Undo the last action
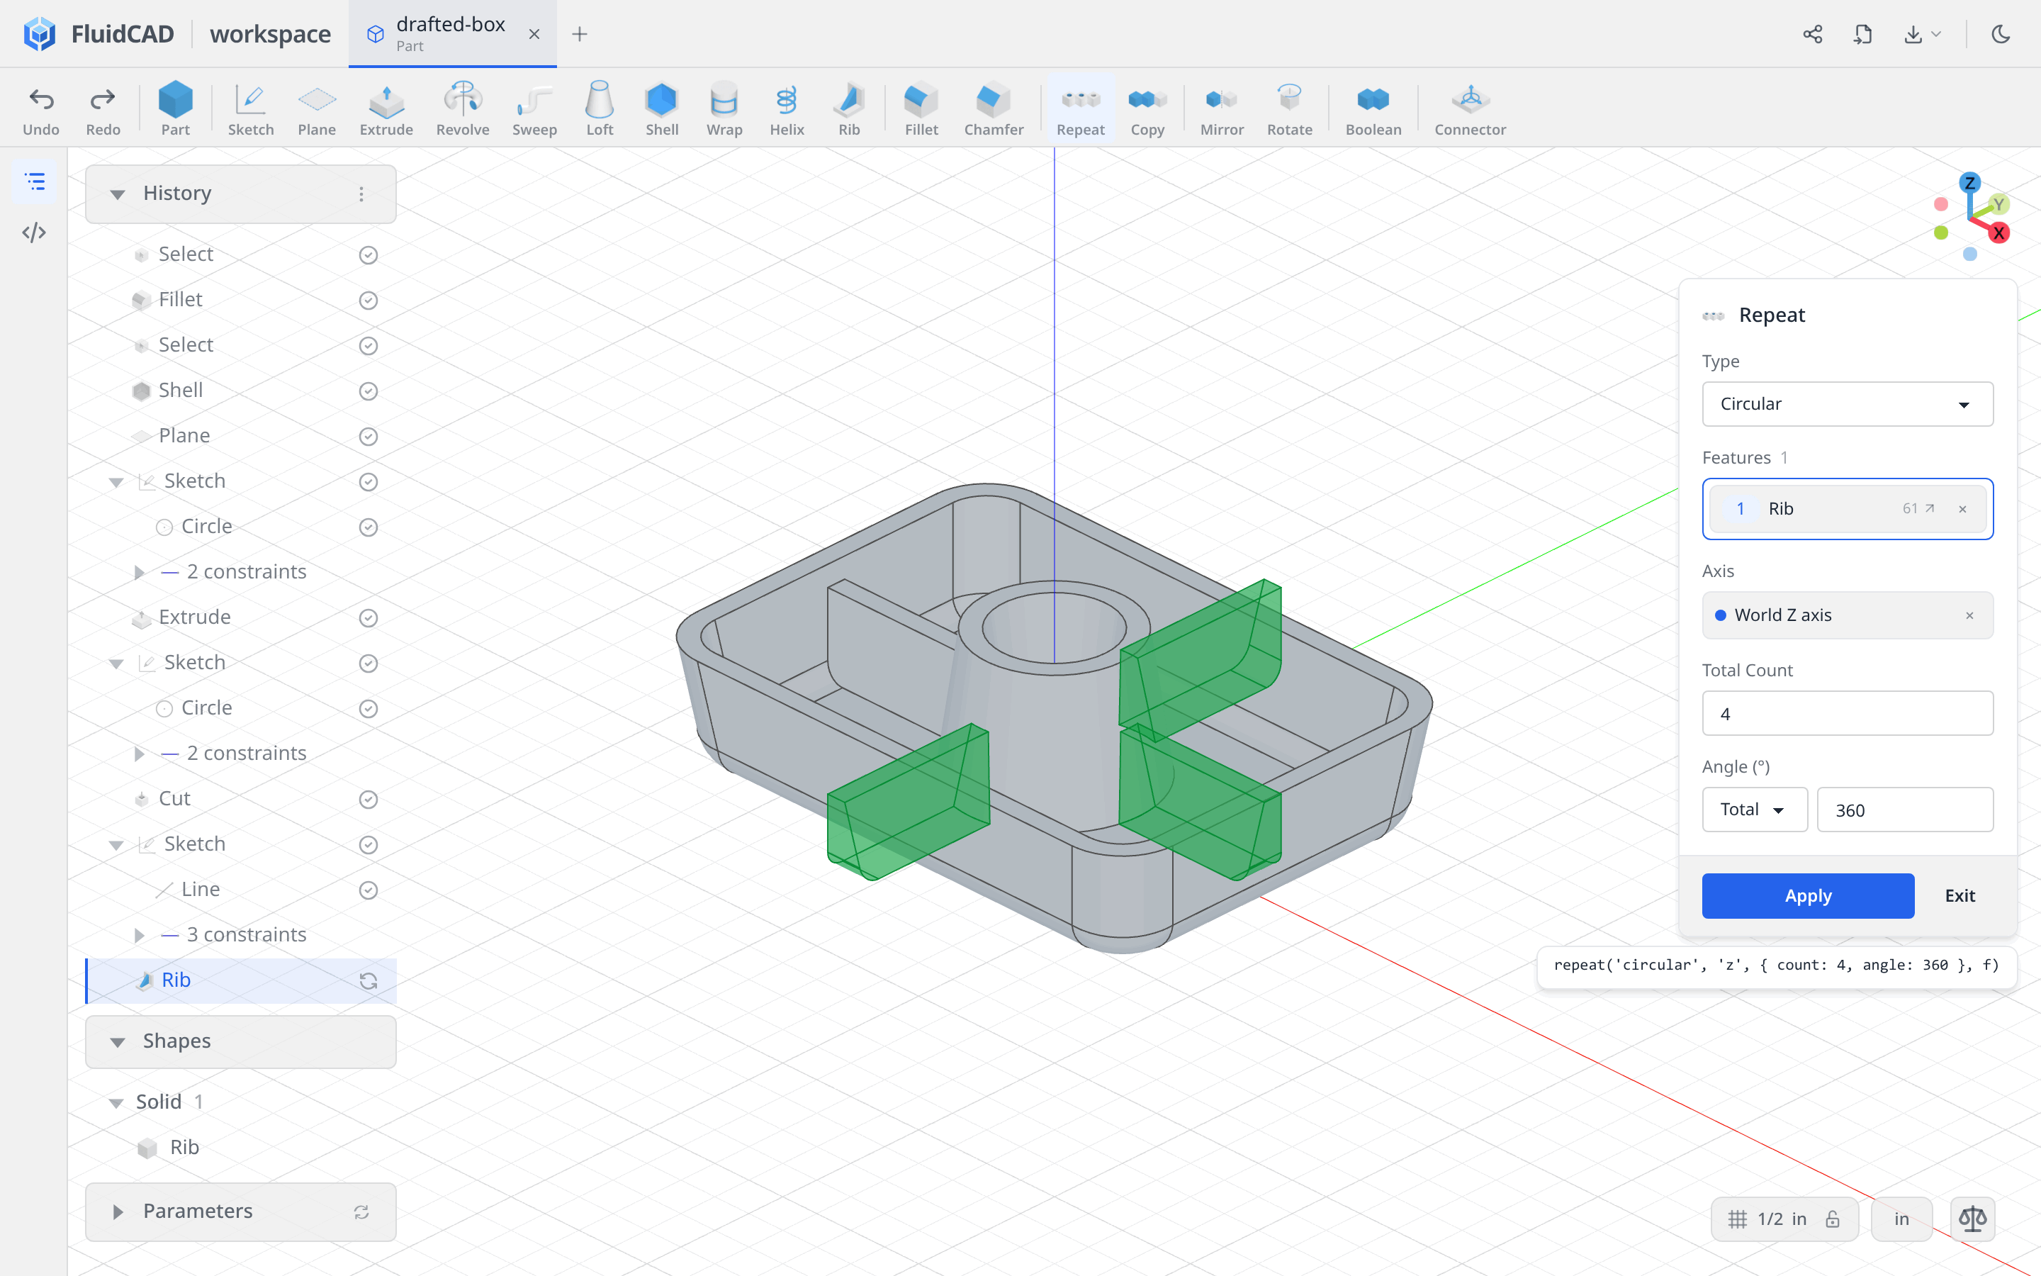 [x=40, y=110]
